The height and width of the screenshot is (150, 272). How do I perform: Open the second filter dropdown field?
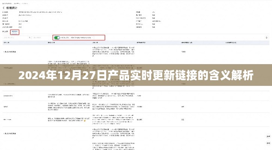click(x=41, y=38)
